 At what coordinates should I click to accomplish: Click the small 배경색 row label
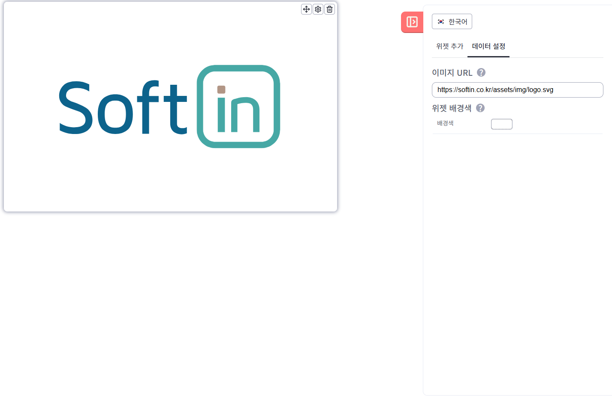click(x=445, y=123)
